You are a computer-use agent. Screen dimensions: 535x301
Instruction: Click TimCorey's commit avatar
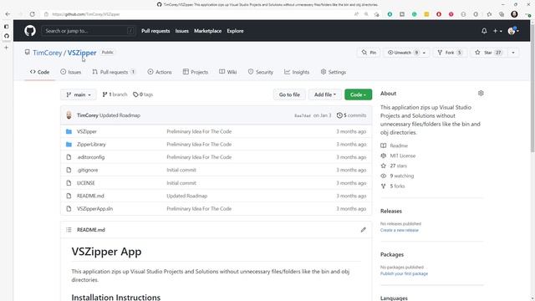[69, 115]
